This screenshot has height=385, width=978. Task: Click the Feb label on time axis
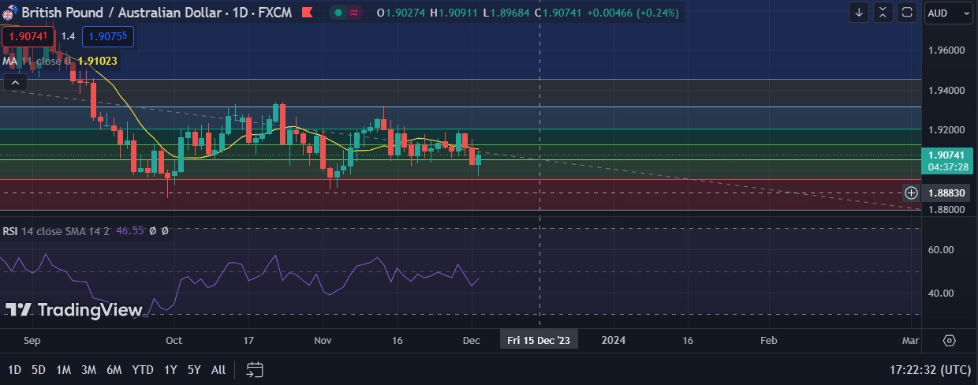click(768, 340)
